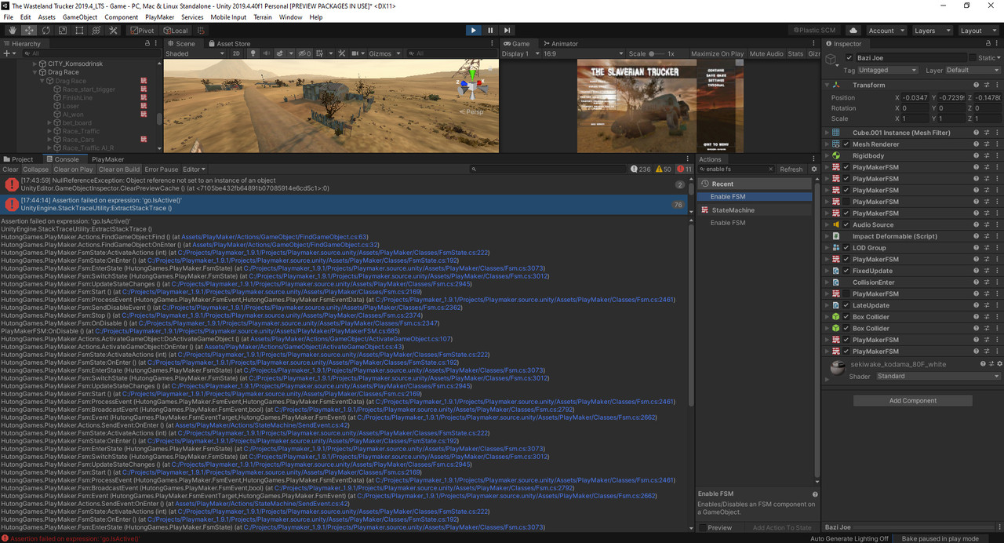
Task: Select the Rotate tool
Action: (46, 31)
